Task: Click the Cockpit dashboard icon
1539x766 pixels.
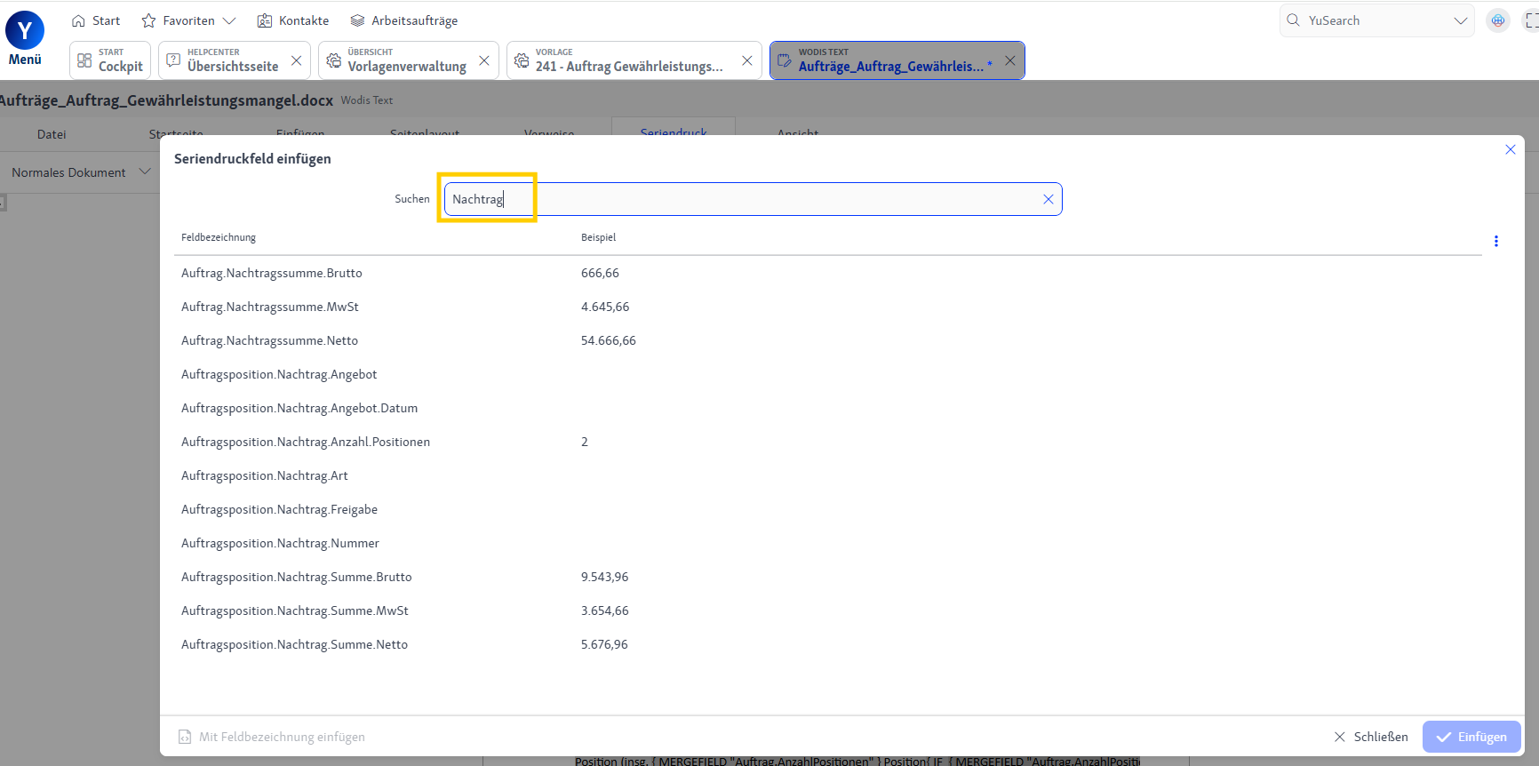Action: [x=84, y=60]
